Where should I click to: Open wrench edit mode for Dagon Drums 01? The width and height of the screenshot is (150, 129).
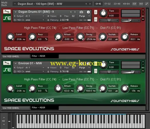7,11
